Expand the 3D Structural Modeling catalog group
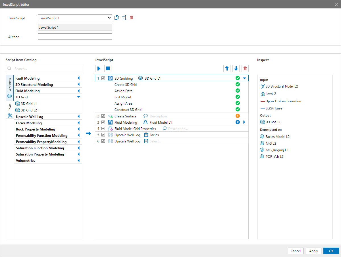 pos(78,84)
